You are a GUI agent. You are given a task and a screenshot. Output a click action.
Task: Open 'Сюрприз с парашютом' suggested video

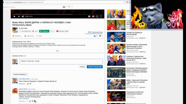tap(136, 58)
